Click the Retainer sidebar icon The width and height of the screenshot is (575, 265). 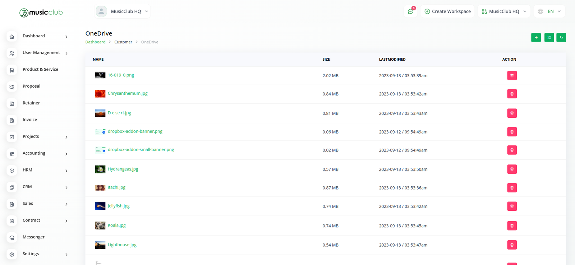pyautogui.click(x=12, y=104)
